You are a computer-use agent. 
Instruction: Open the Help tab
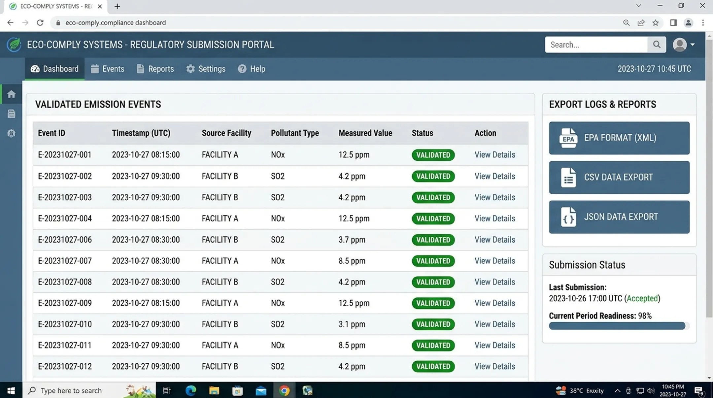pos(252,69)
